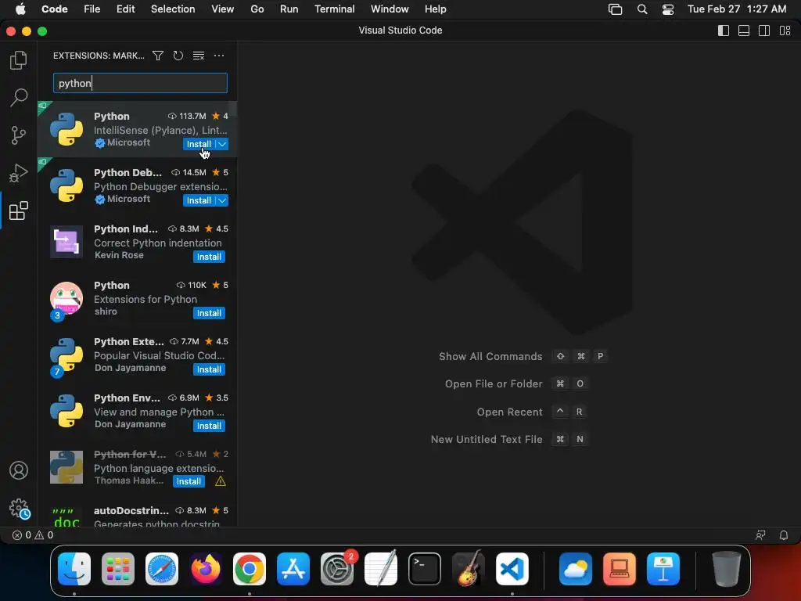This screenshot has height=601, width=801.
Task: Open the Terminal menu
Action: (x=334, y=9)
